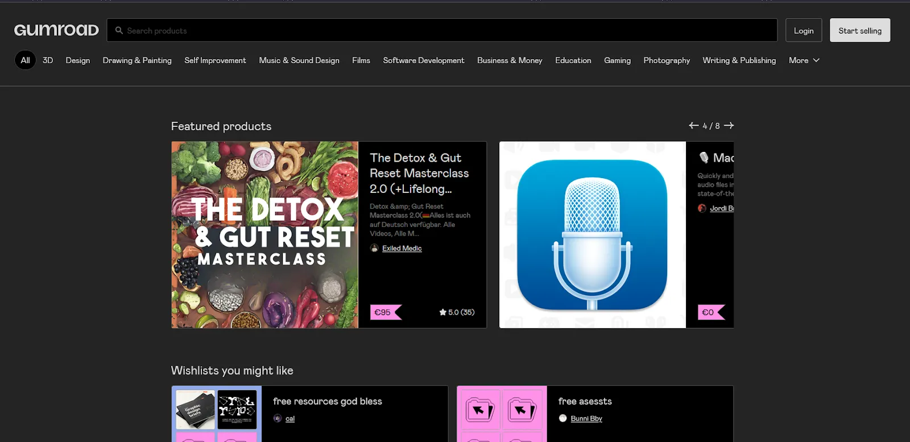
Task: Open the Exiled Medic seller link
Action: point(402,249)
